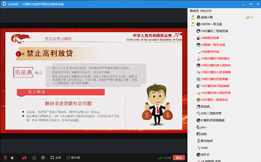Click the 群成员 186/259 header

201,11
